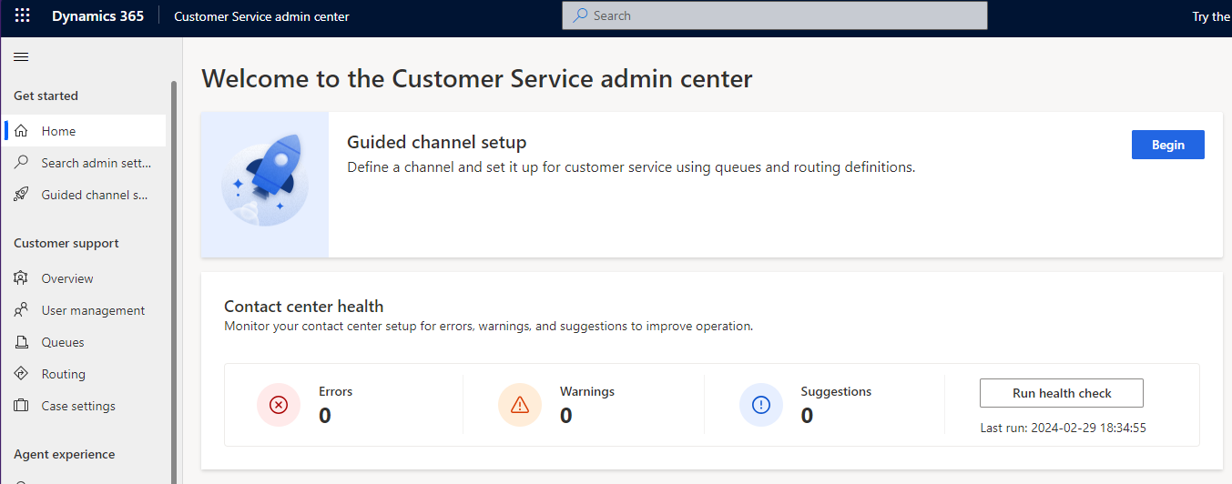1232x484 pixels.
Task: Click the 'Try the' text in top bar
Action: pyautogui.click(x=1212, y=16)
